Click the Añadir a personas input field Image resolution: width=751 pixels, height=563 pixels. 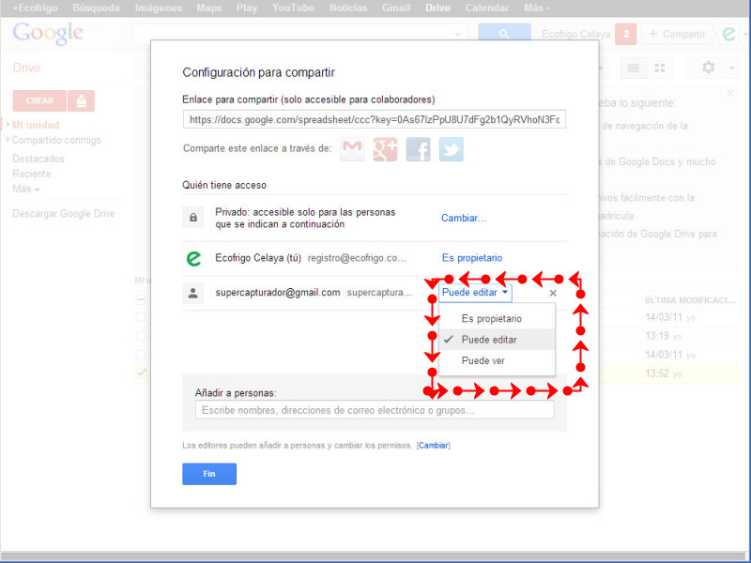coord(375,410)
